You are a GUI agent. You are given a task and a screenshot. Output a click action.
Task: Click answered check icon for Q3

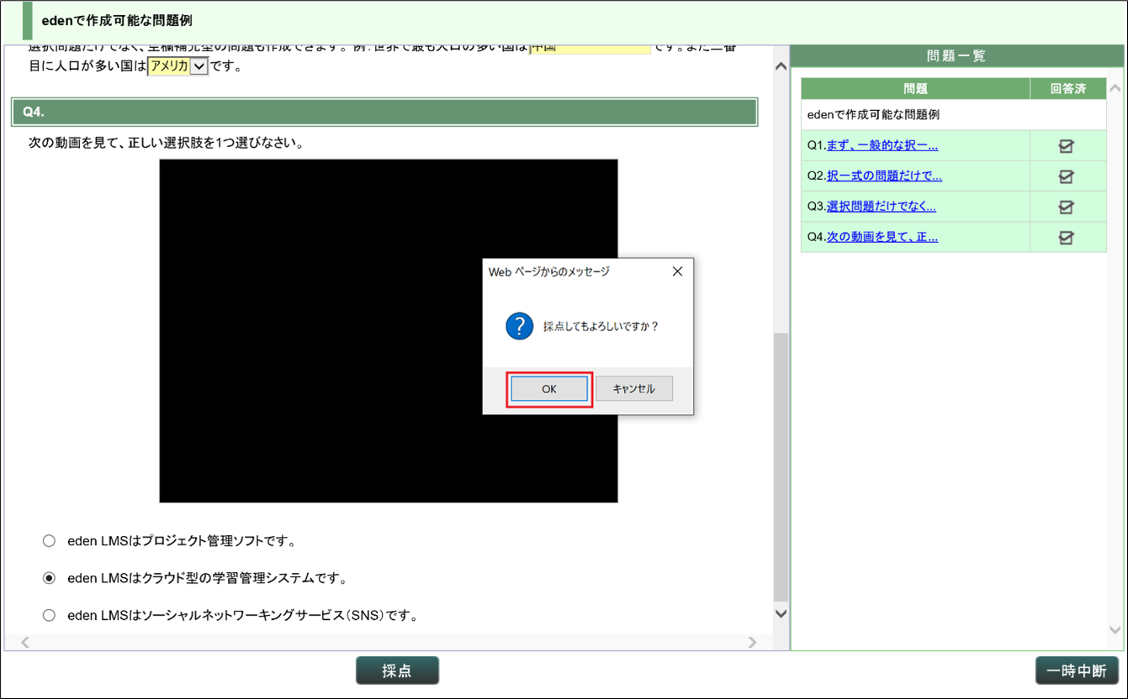point(1066,207)
